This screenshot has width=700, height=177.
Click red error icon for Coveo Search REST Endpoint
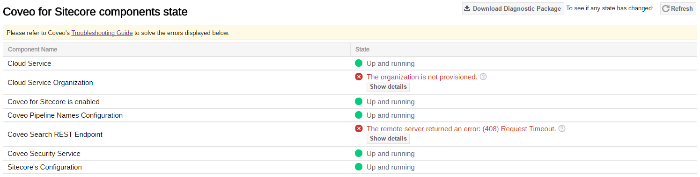click(359, 128)
